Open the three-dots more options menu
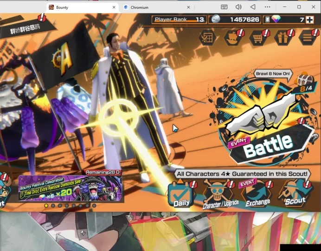This screenshot has height=251, width=321. point(267,7)
